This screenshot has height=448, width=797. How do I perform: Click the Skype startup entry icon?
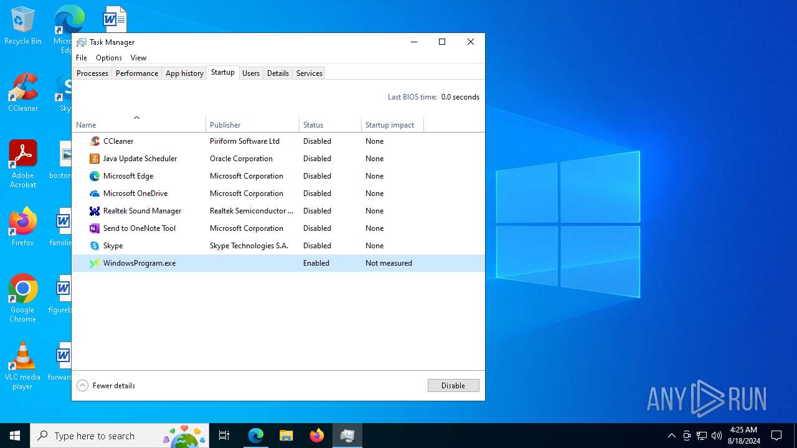(x=95, y=246)
